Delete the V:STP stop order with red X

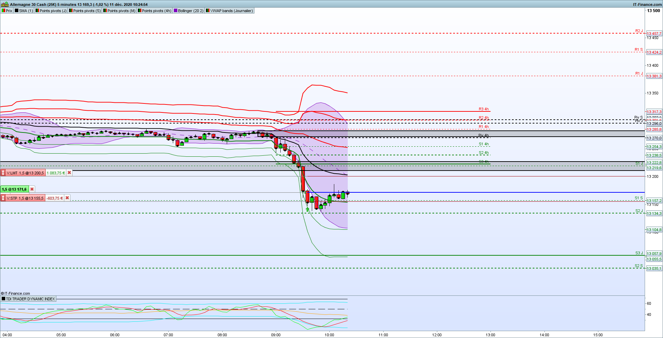click(x=67, y=198)
